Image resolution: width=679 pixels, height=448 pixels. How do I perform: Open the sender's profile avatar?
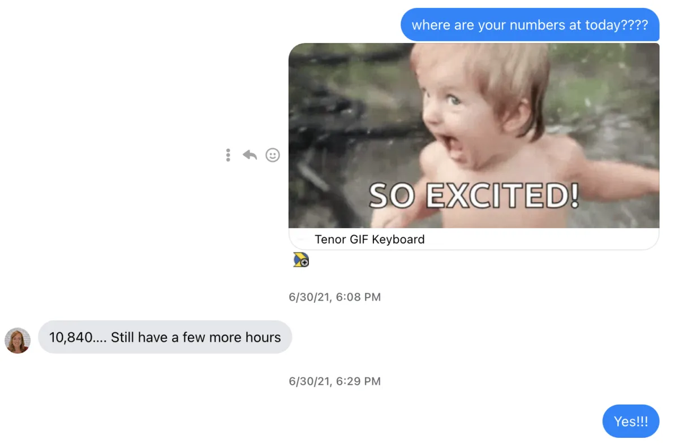click(18, 340)
